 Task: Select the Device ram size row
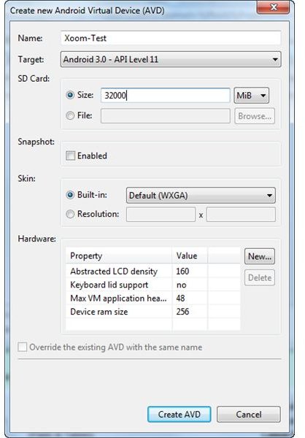pos(153,312)
